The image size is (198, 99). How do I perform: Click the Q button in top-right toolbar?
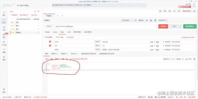click(165, 11)
